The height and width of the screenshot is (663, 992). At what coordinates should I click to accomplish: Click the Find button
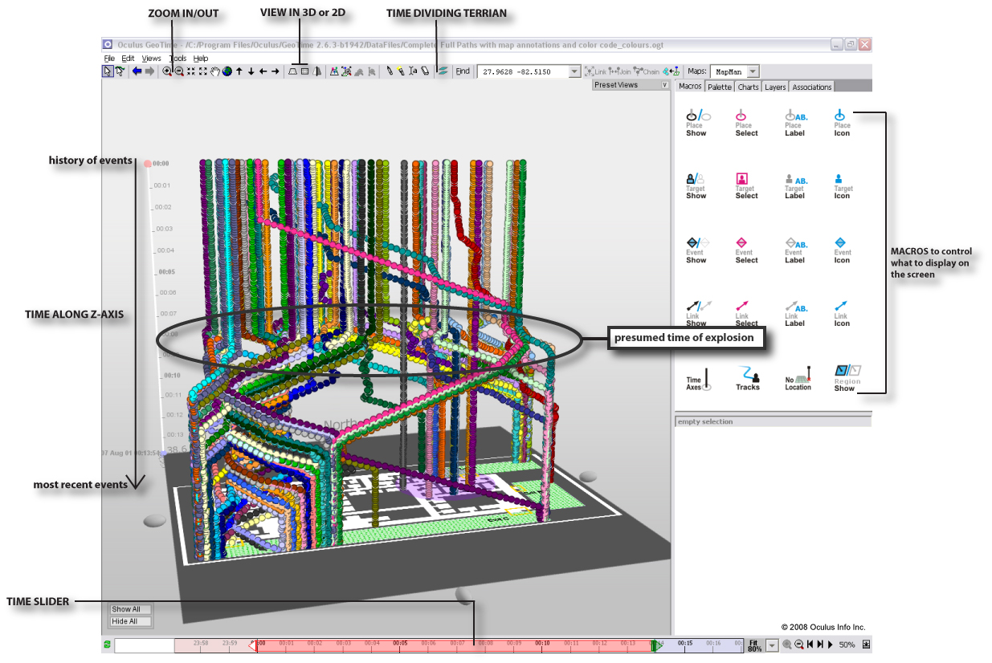point(463,71)
